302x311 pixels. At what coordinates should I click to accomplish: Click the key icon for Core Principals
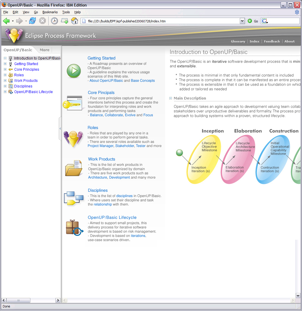(73, 103)
